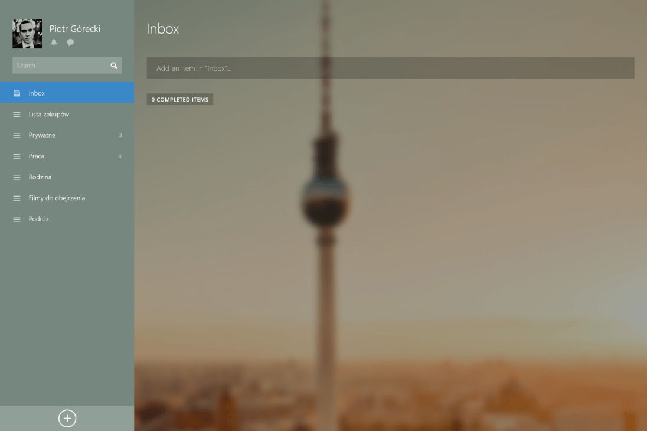
Task: Add a new list with plus button
Action: 67,418
